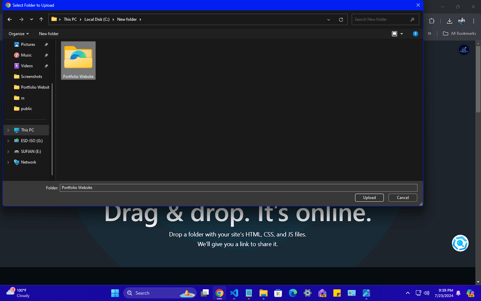Click the floating chat support icon
Image resolution: width=481 pixels, height=301 pixels.
pos(460,243)
